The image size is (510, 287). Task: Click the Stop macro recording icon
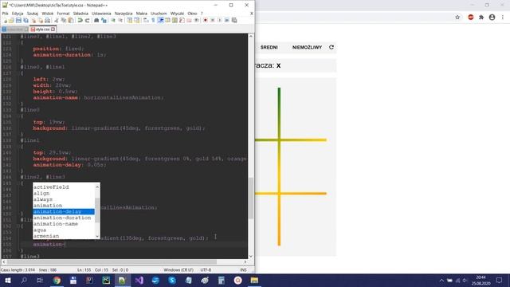pyautogui.click(x=213, y=21)
